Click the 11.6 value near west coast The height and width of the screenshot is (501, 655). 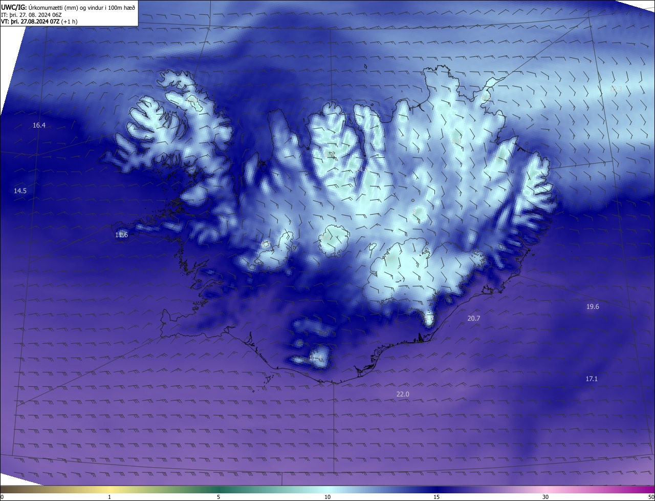point(121,235)
